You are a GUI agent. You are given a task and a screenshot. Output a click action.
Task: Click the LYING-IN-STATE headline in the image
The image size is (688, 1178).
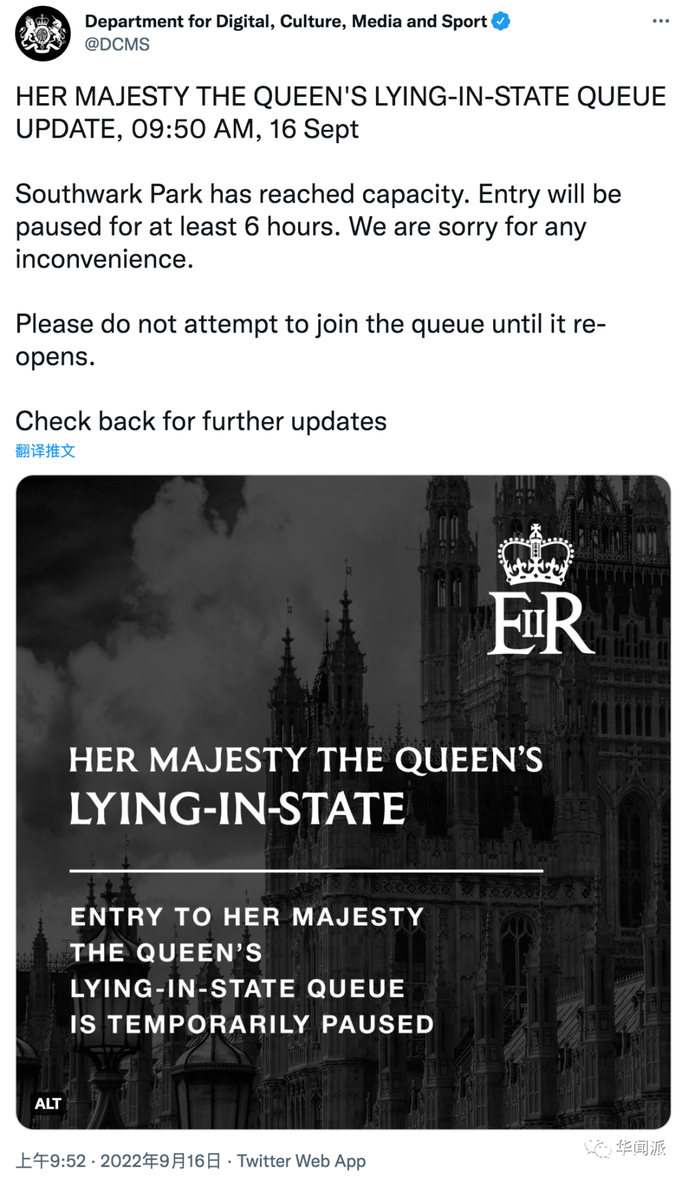click(x=237, y=809)
